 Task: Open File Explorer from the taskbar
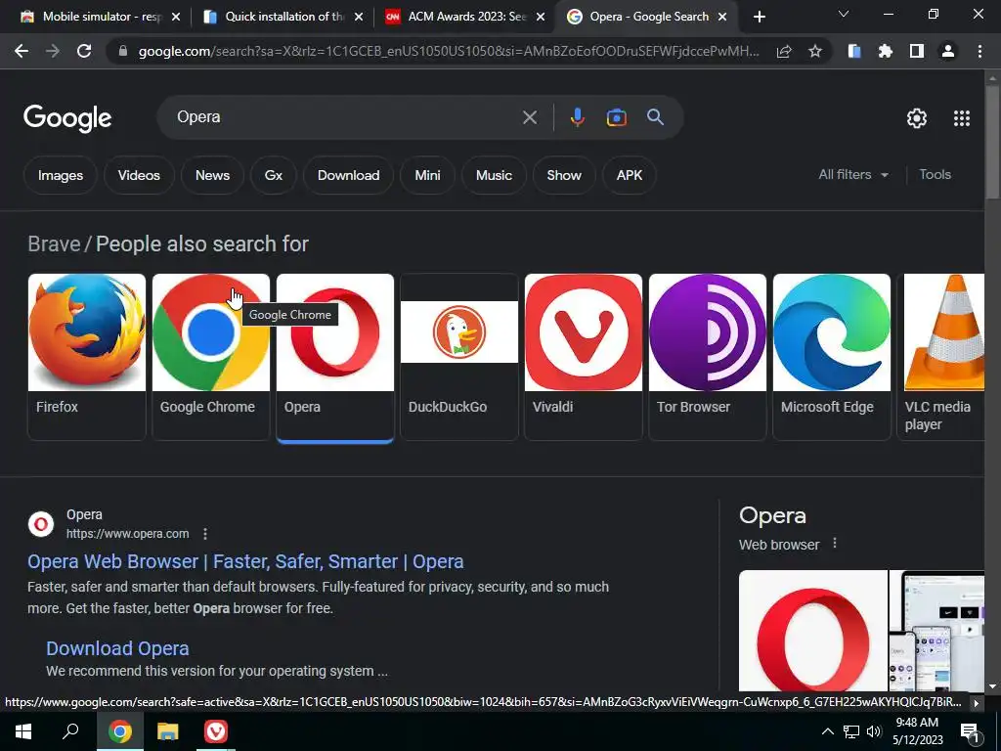pyautogui.click(x=167, y=731)
